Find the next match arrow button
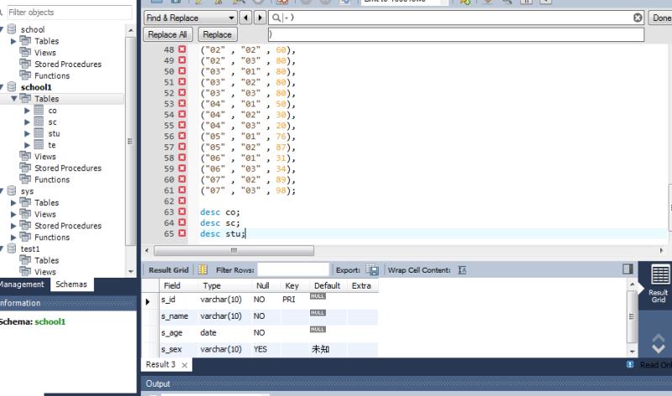 click(260, 18)
